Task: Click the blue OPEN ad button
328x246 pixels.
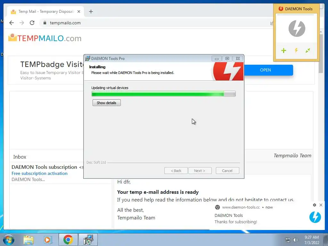Action: [269, 70]
